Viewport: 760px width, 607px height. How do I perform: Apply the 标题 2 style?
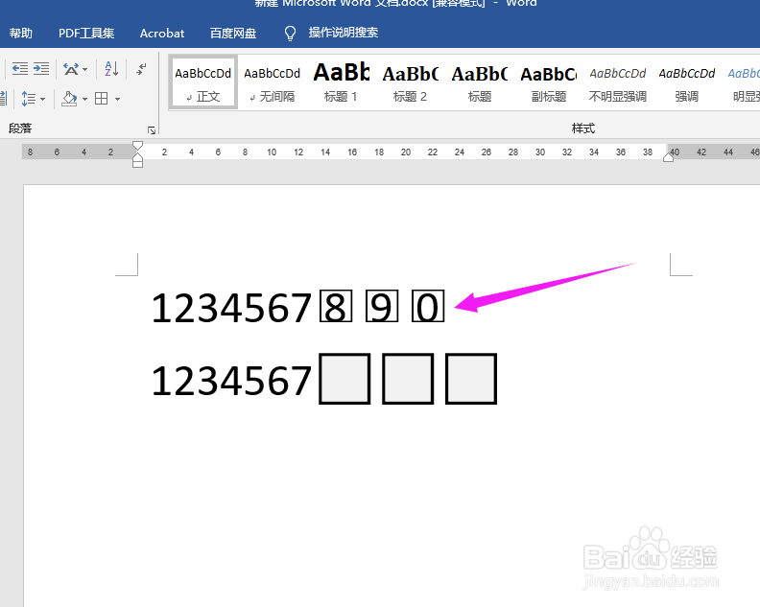tap(410, 82)
